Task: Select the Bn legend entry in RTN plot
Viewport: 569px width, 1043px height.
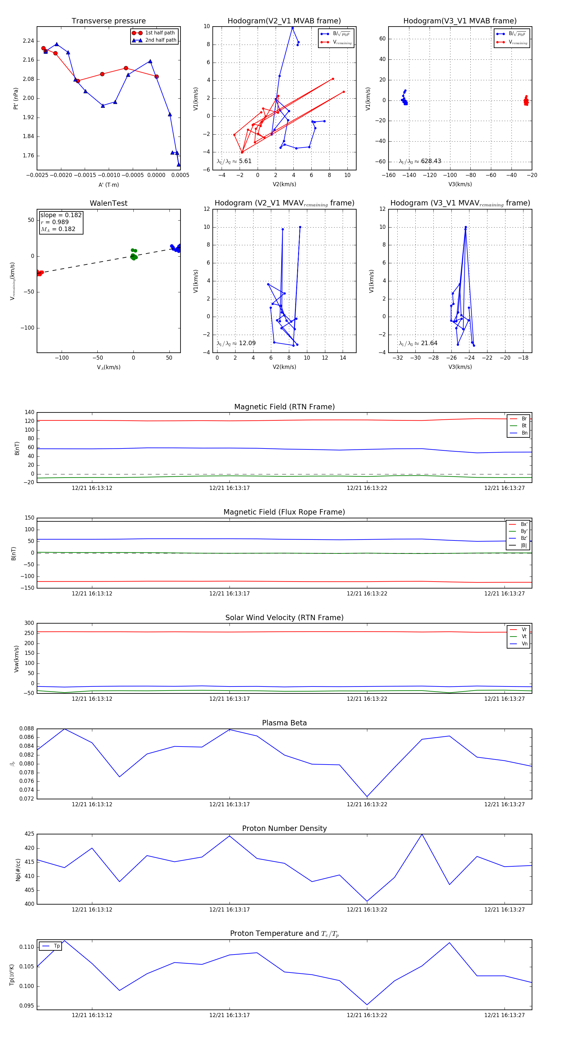Action: tap(518, 433)
